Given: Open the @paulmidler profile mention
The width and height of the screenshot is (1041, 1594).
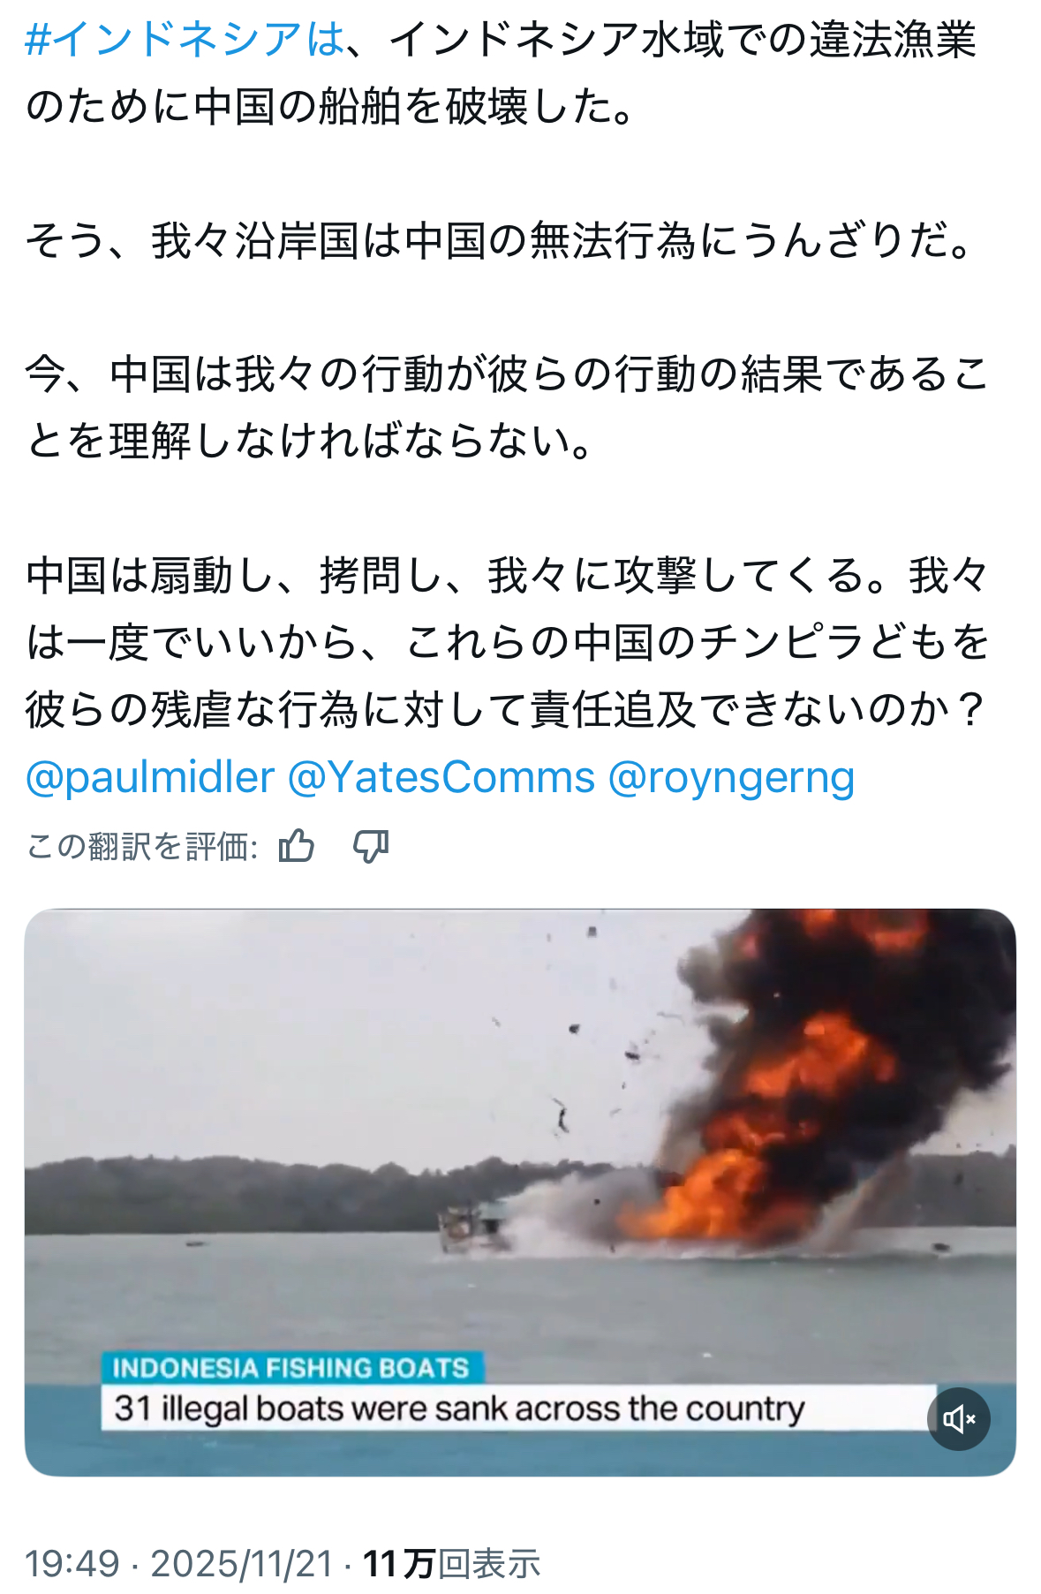Looking at the screenshot, I should tap(150, 777).
